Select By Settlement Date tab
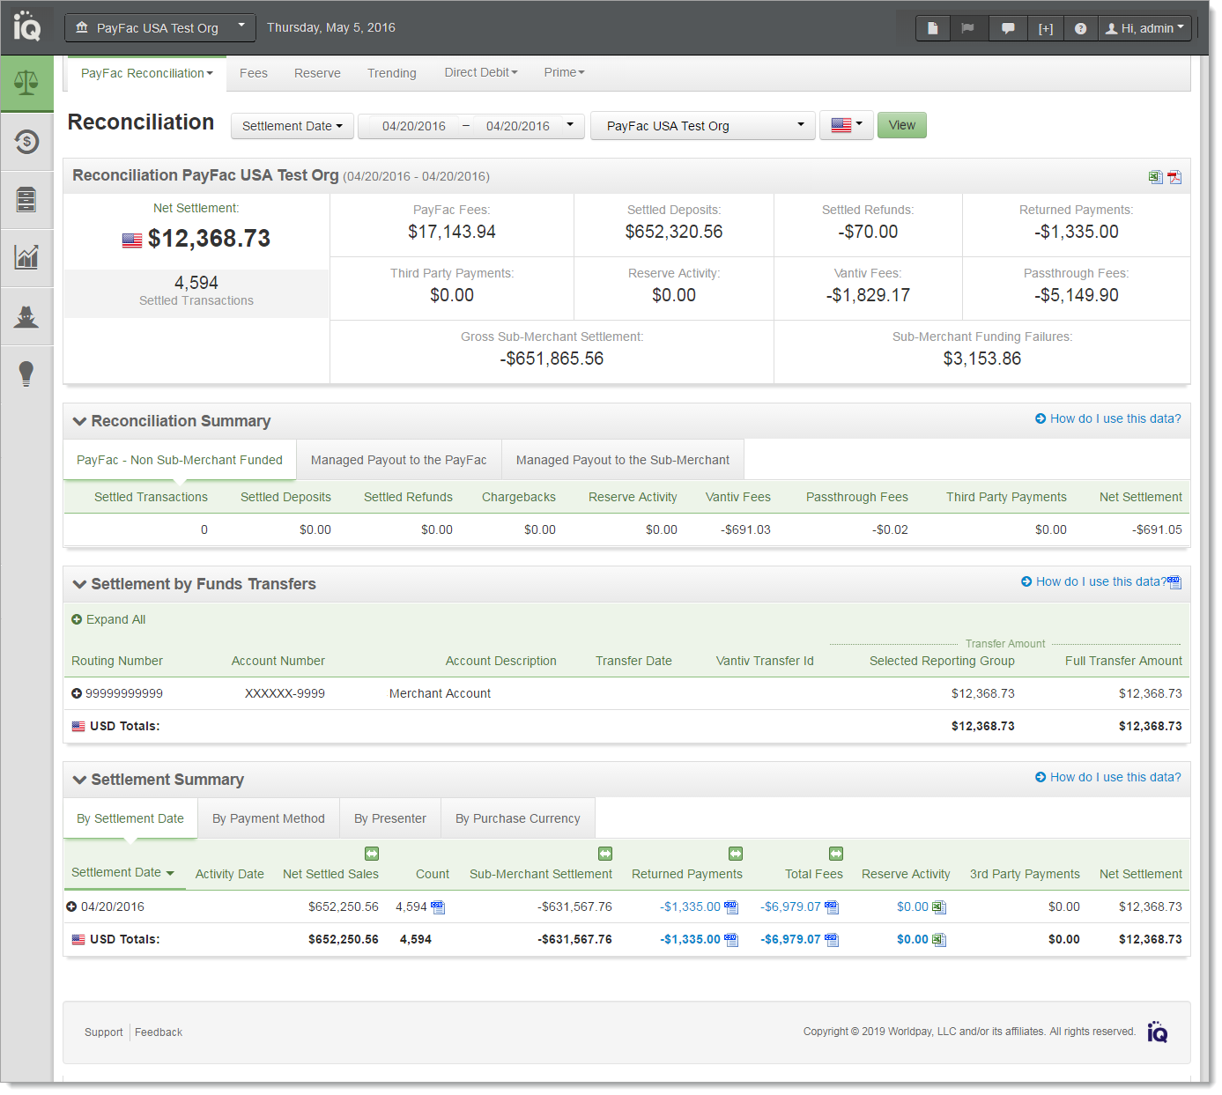Screen dimensions: 1222x1095 click(130, 818)
